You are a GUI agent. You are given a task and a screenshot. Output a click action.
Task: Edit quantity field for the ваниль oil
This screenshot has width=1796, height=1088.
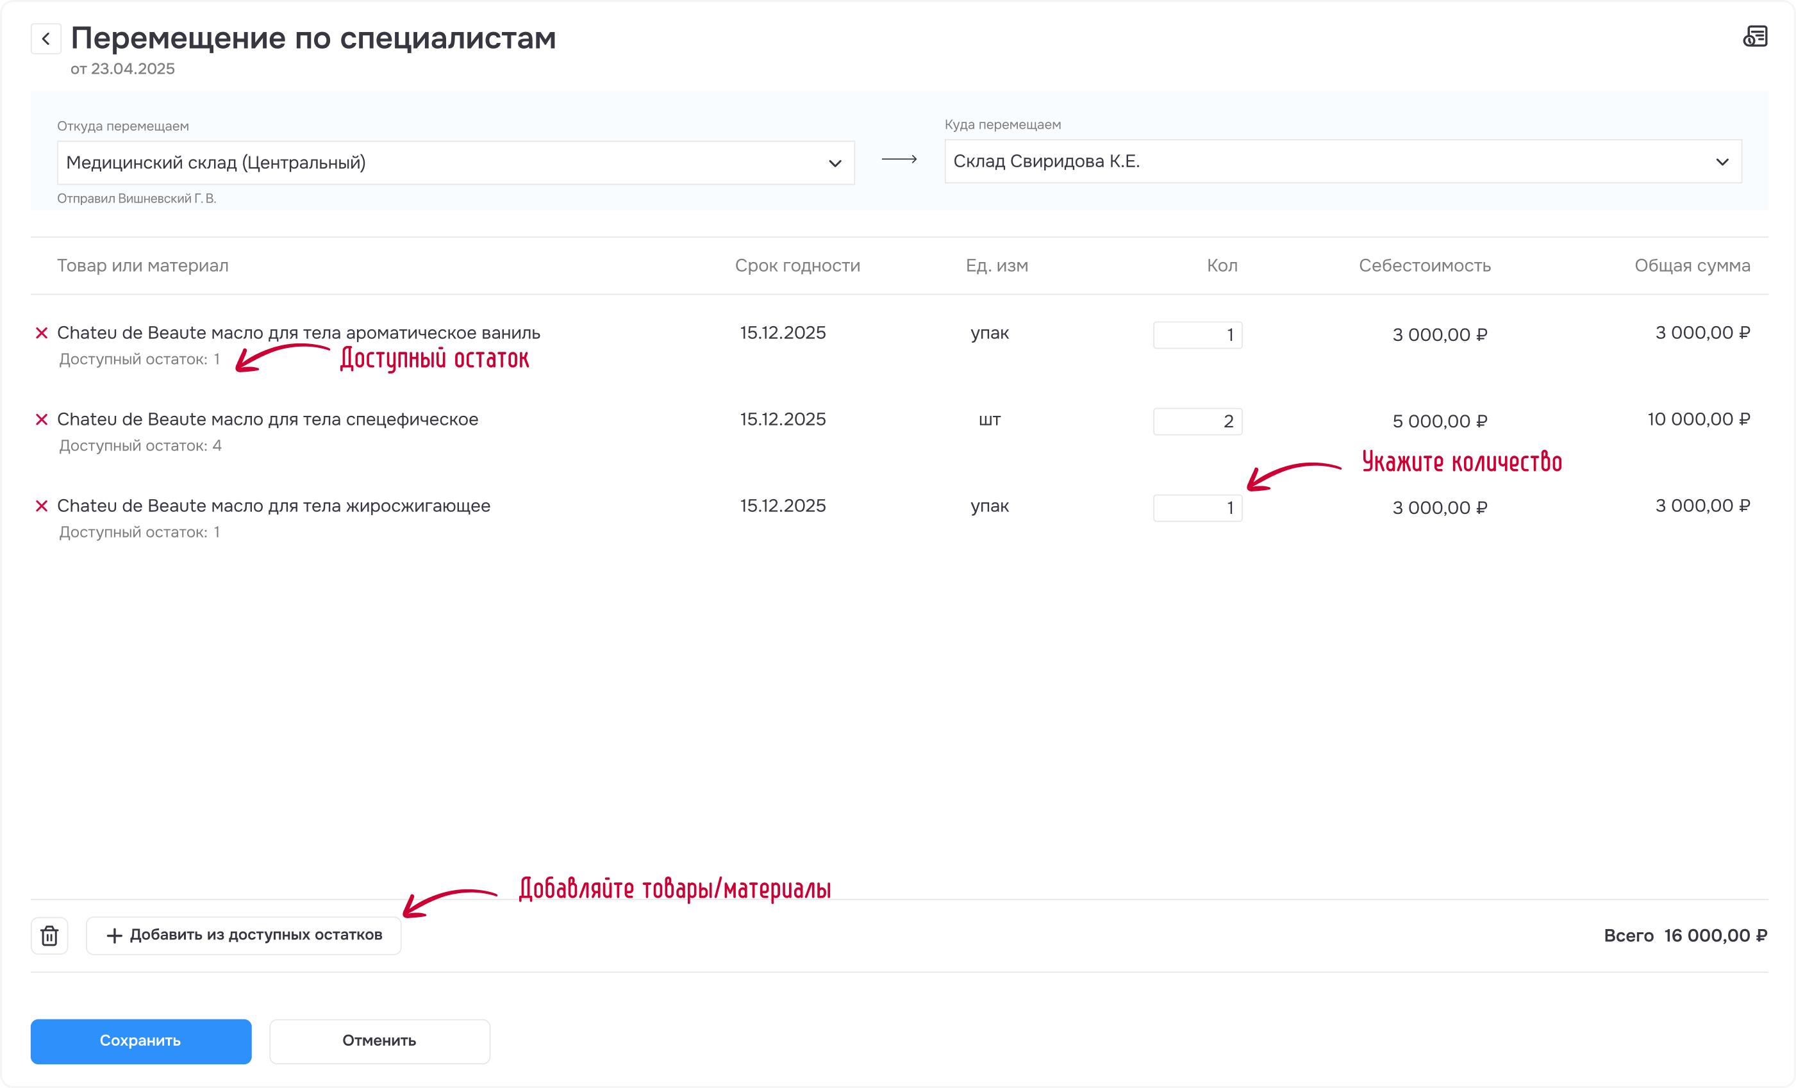(x=1197, y=335)
